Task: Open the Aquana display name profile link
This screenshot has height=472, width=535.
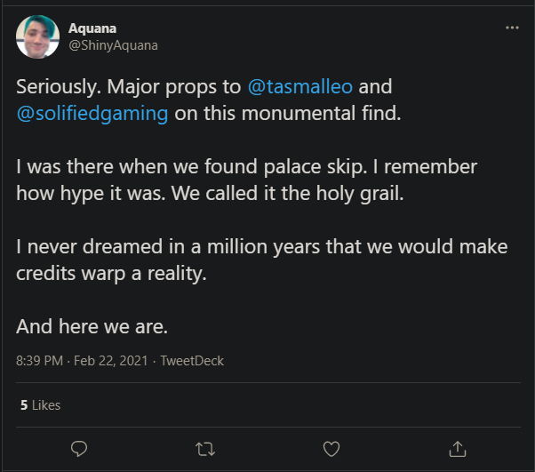Action: pyautogui.click(x=91, y=28)
